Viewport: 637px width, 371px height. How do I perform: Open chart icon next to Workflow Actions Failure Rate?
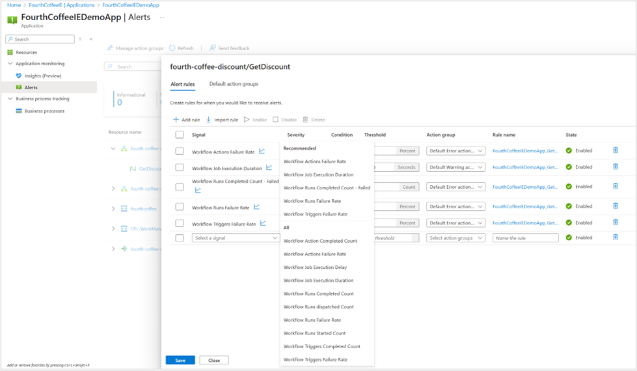point(262,151)
